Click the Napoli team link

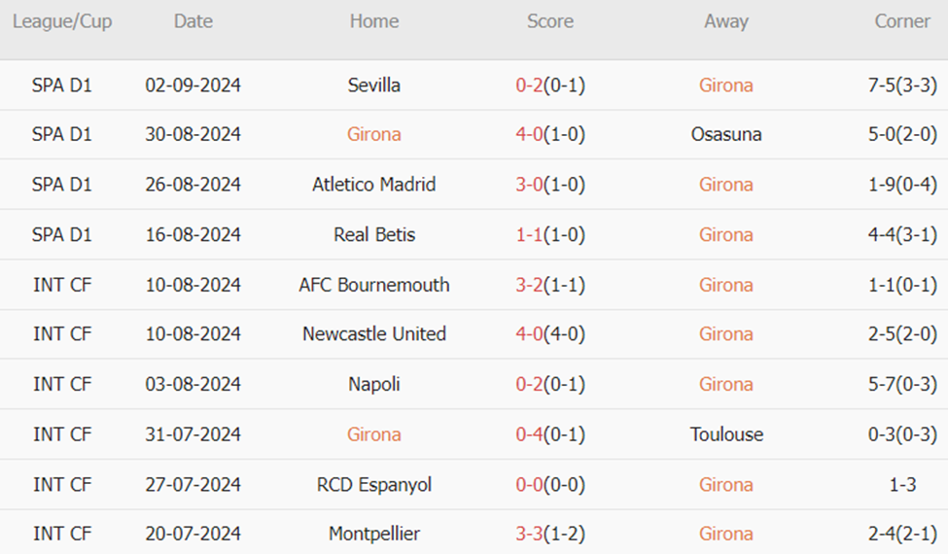coord(374,385)
